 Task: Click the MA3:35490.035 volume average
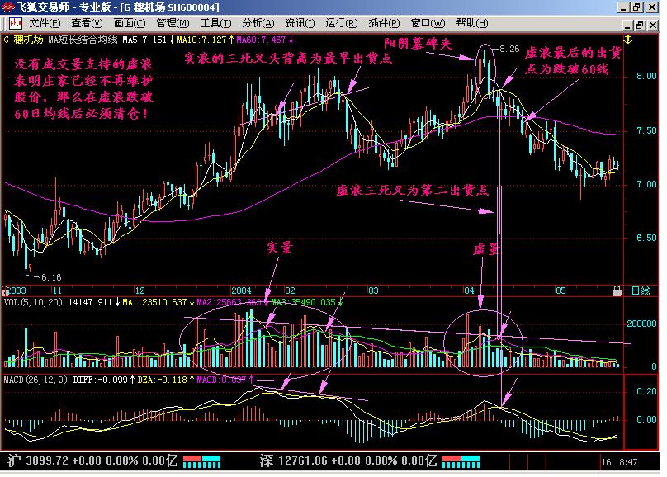pos(303,302)
